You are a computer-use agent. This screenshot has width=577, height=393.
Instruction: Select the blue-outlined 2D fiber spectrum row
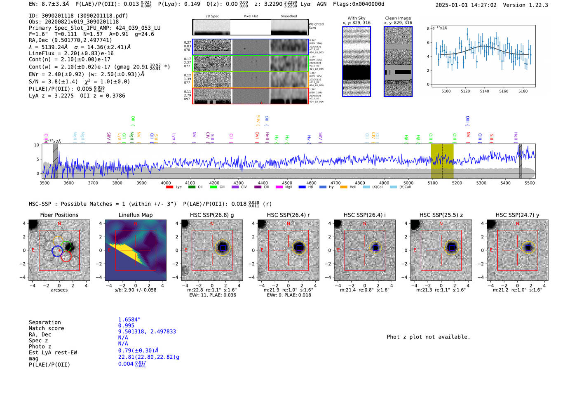(x=251, y=47)
